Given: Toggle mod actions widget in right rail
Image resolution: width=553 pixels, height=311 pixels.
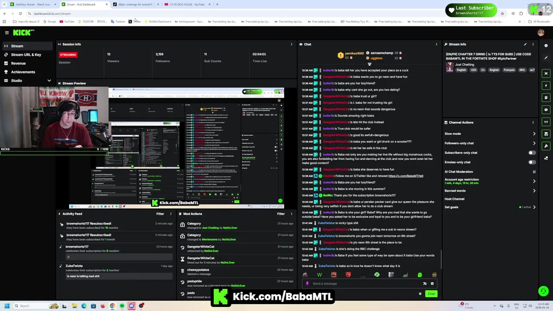Looking at the screenshot, I should click(546, 134).
